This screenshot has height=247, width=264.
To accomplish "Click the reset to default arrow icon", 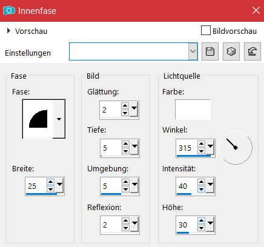I will coord(252,51).
